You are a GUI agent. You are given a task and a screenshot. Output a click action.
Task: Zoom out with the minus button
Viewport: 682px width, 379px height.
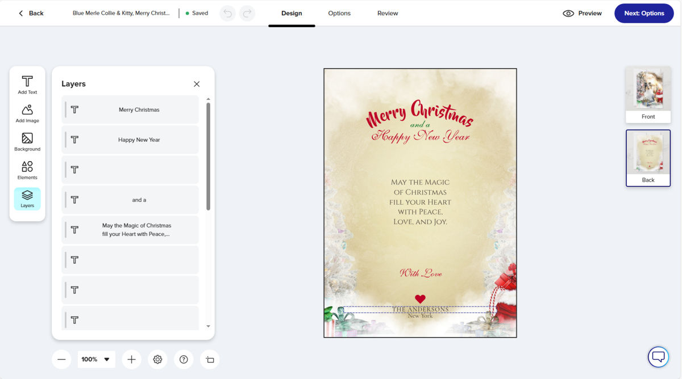[x=61, y=359]
